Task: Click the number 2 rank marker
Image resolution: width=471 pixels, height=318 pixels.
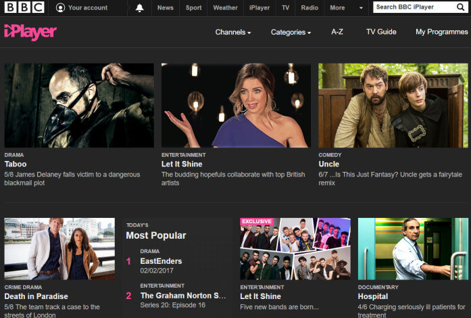Action: pos(128,296)
